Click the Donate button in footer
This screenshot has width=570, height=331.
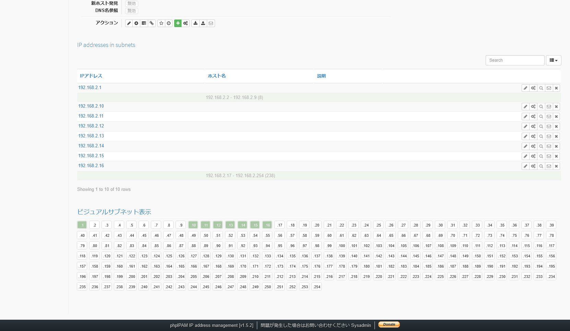click(x=389, y=324)
